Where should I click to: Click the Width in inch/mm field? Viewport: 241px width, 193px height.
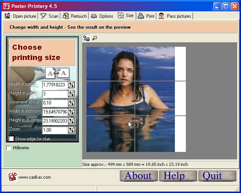coord(55,112)
